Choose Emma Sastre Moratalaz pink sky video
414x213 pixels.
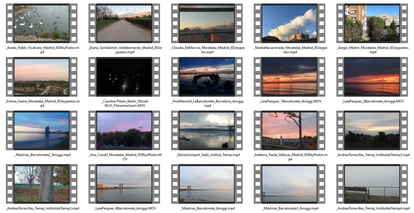(x=42, y=77)
